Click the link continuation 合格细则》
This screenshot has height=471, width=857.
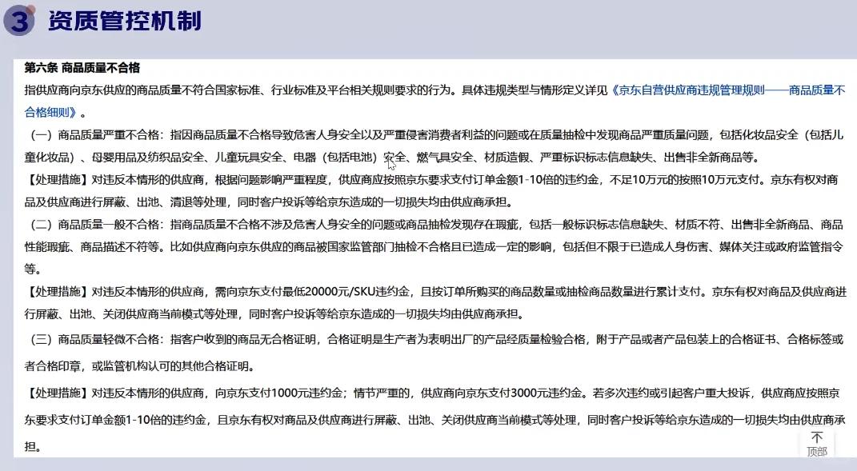click(50, 113)
